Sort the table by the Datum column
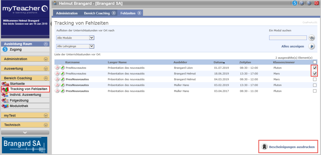The height and width of the screenshot is (155, 321). click(218, 62)
